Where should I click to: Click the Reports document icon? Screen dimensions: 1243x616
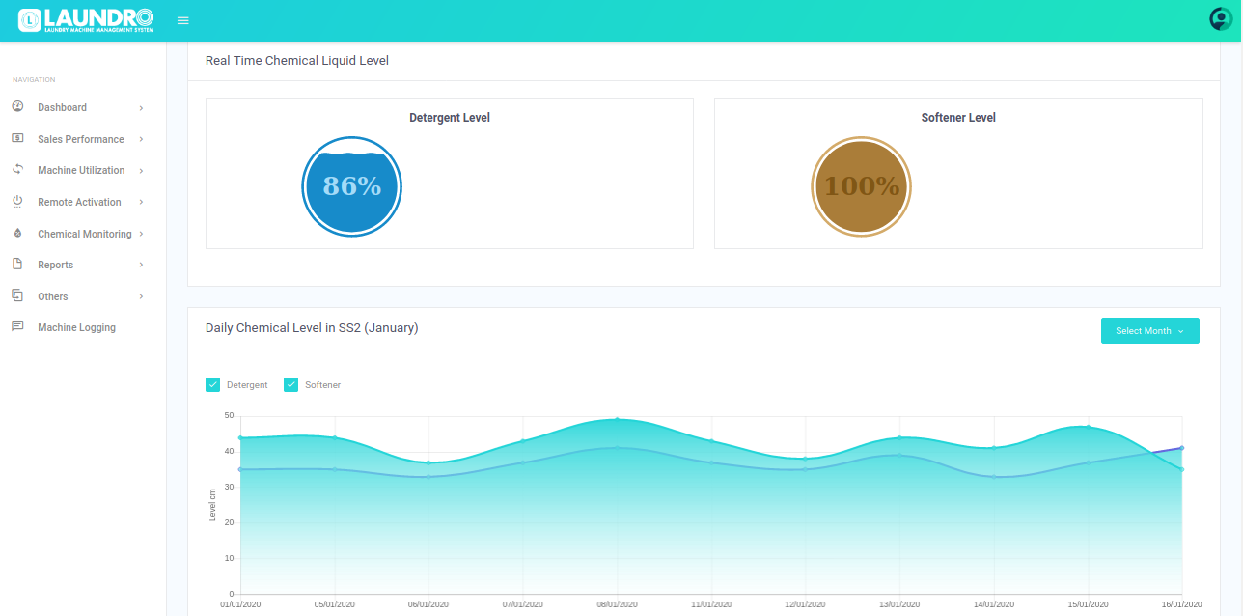[17, 265]
